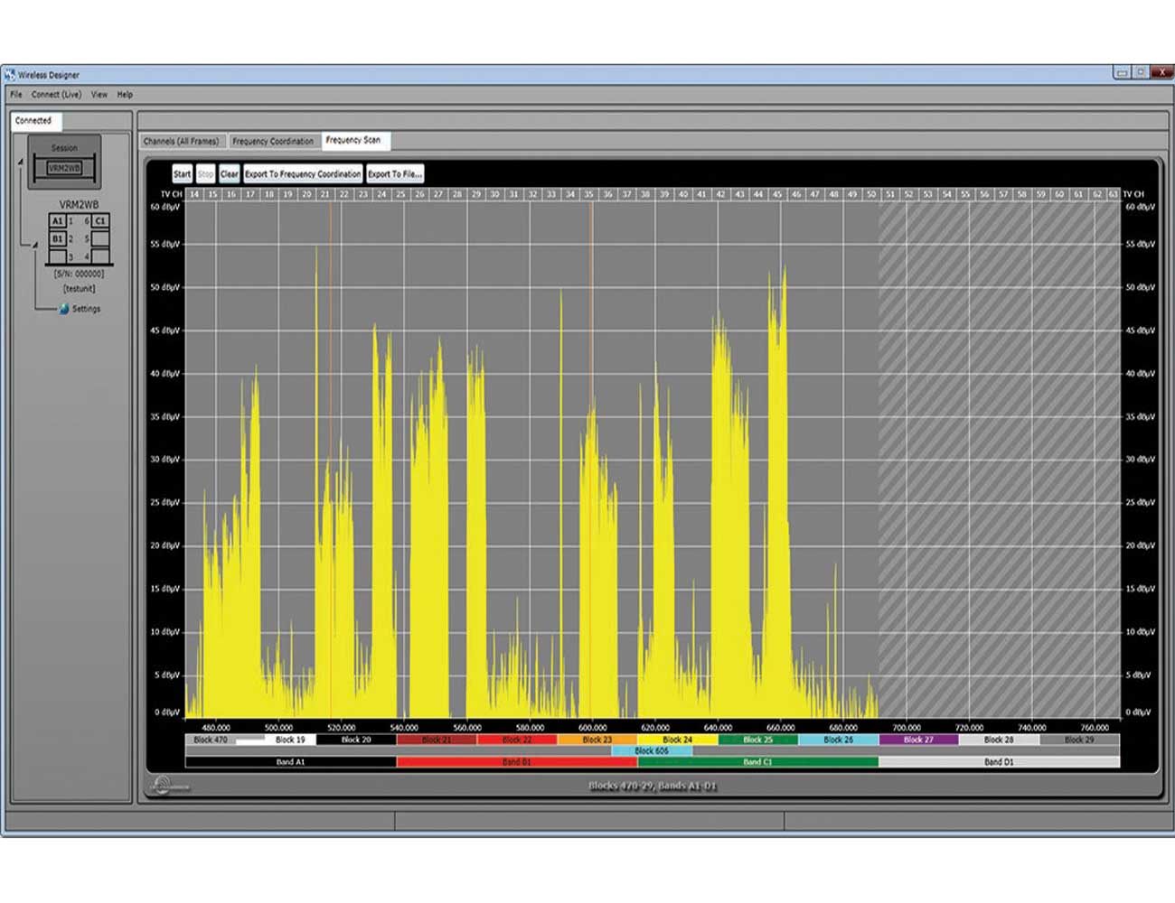Click the Connected tab in the sidebar

(35, 120)
